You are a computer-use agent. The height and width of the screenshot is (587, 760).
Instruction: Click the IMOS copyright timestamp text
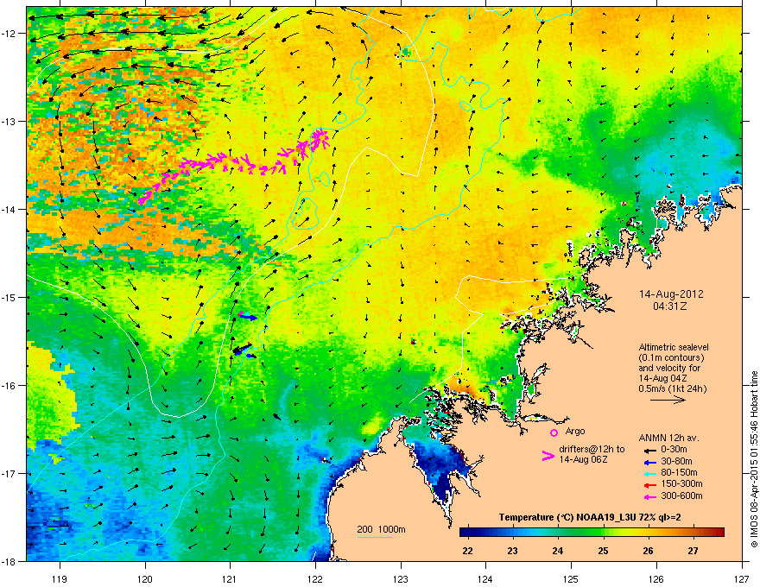pos(754,459)
